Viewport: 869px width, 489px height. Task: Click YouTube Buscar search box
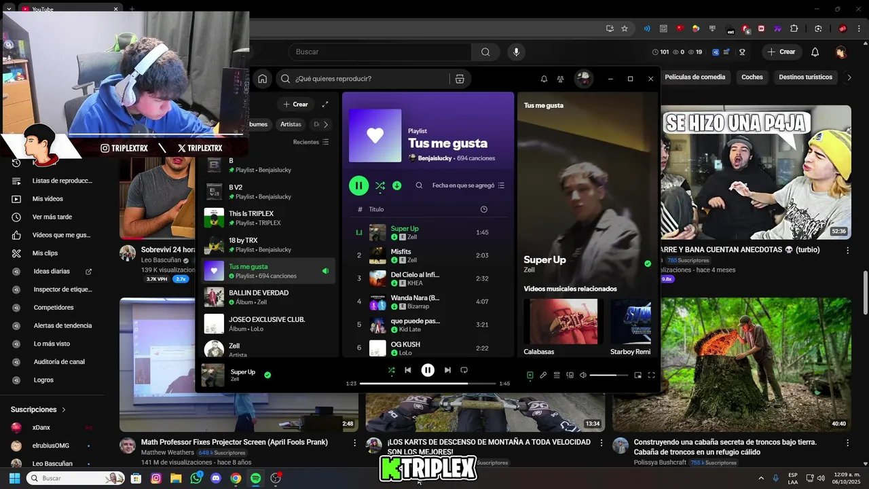380,52
